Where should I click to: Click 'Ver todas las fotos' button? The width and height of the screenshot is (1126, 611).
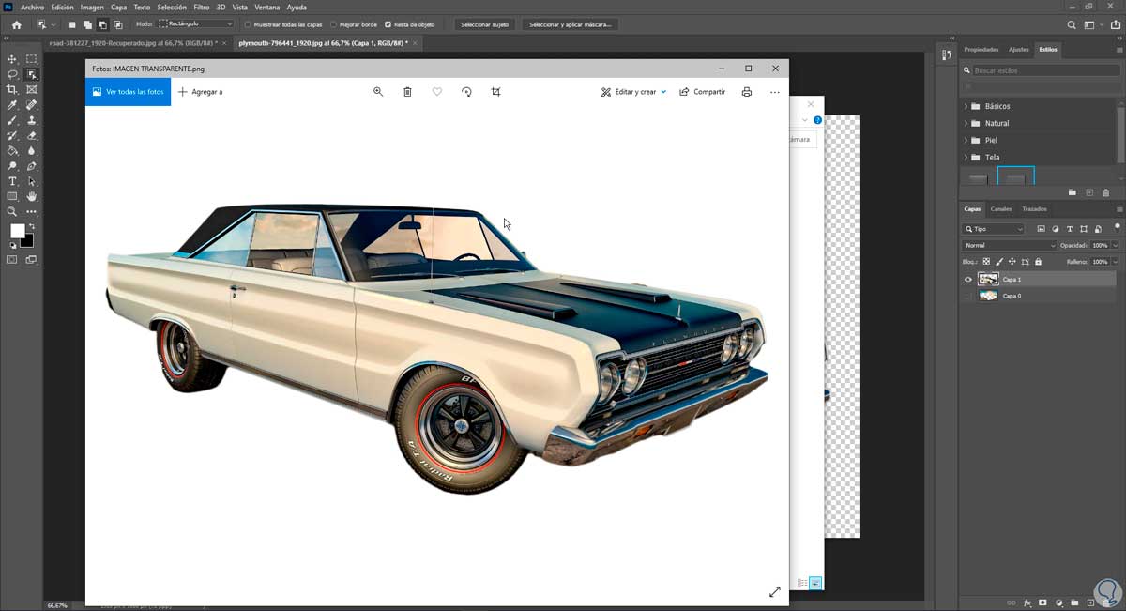128,92
